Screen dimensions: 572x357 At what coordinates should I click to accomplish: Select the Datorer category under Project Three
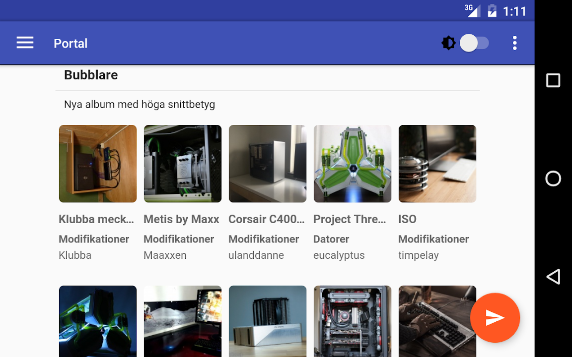(331, 239)
